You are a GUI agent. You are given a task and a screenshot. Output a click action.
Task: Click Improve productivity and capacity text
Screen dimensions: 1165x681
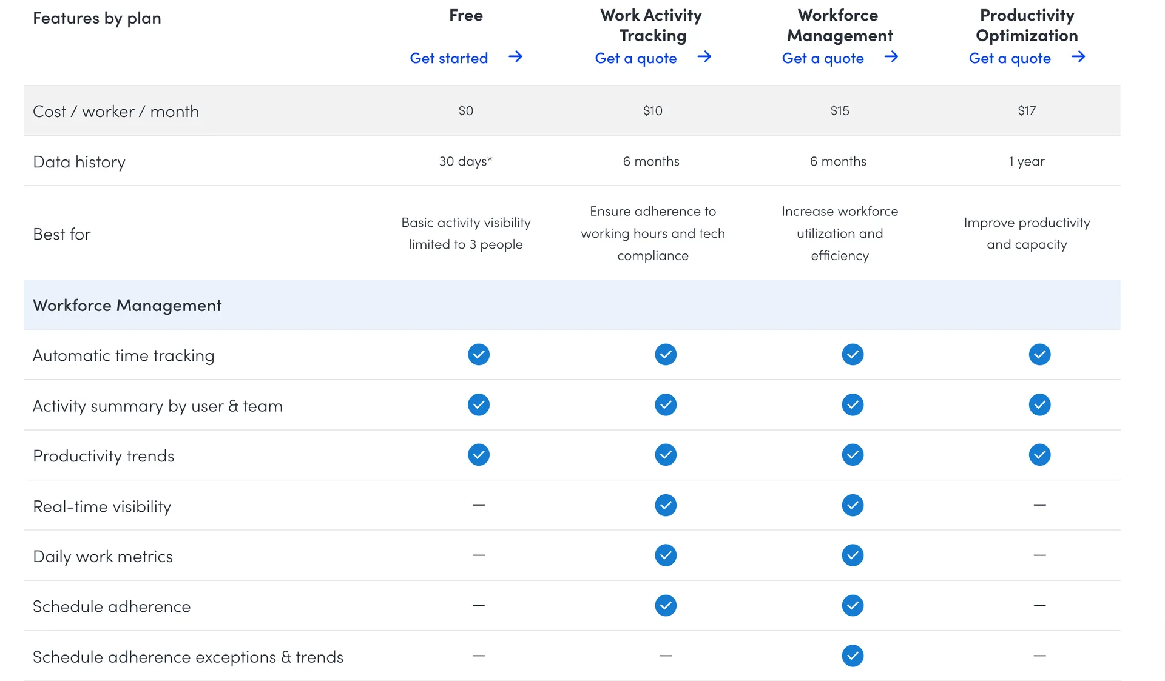pyautogui.click(x=1027, y=233)
